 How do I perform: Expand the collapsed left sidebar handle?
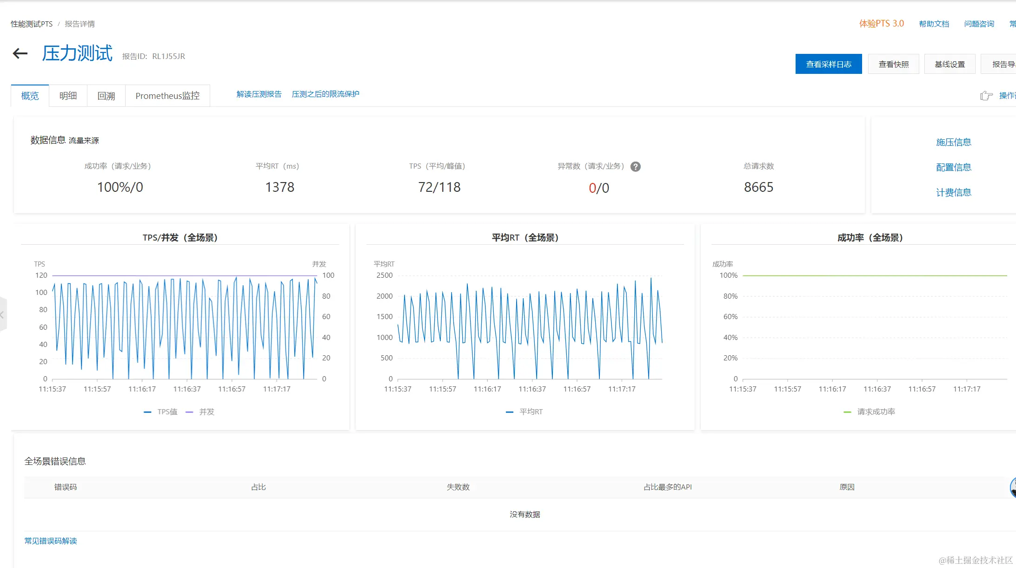tap(3, 315)
